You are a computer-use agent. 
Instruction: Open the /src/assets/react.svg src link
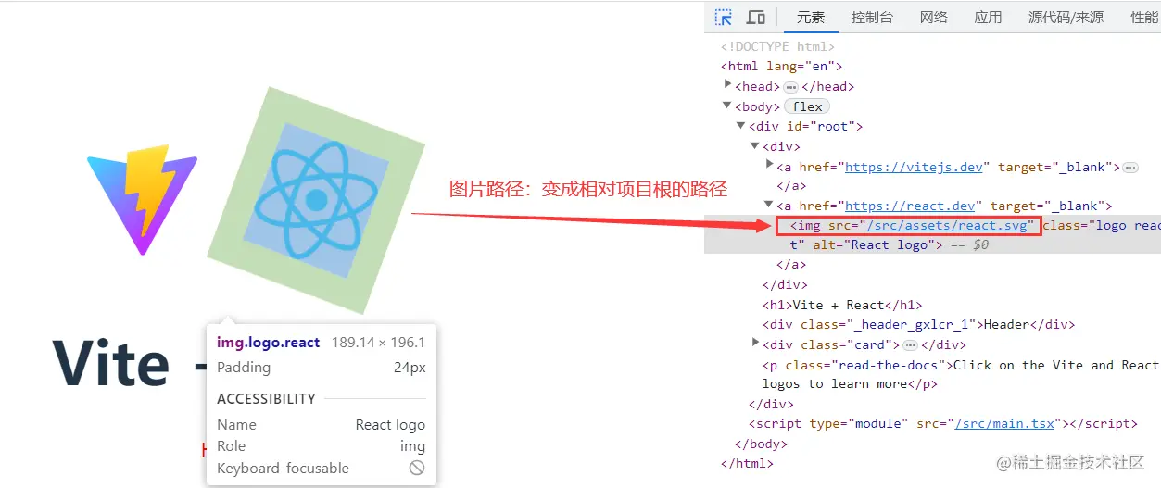tap(945, 225)
